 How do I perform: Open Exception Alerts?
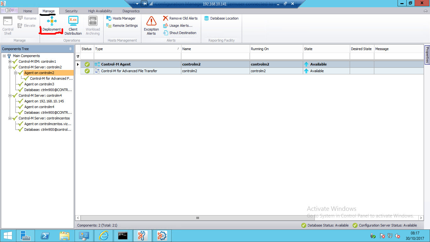pos(151,25)
